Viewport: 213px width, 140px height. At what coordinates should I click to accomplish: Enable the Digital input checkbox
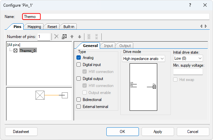click(79, 65)
